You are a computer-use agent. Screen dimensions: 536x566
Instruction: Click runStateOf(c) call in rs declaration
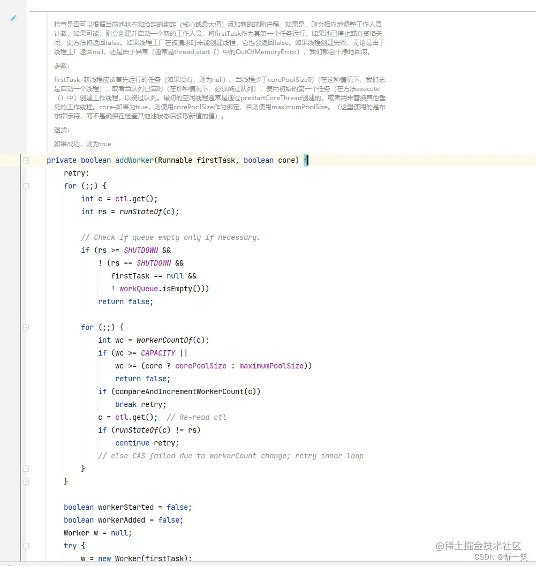[x=148, y=212]
